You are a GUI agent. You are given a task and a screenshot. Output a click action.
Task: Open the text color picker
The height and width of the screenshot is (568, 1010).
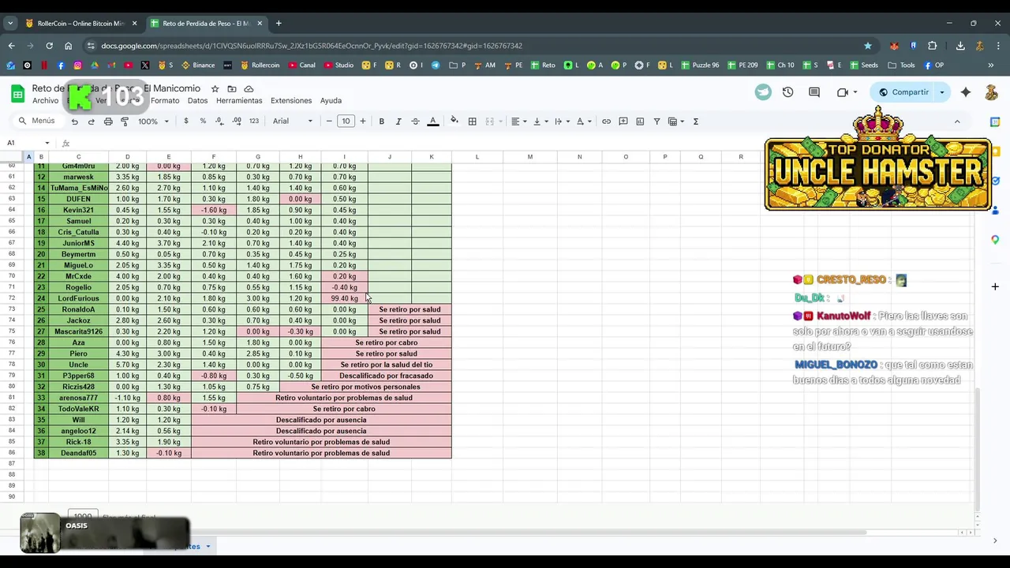[432, 121]
